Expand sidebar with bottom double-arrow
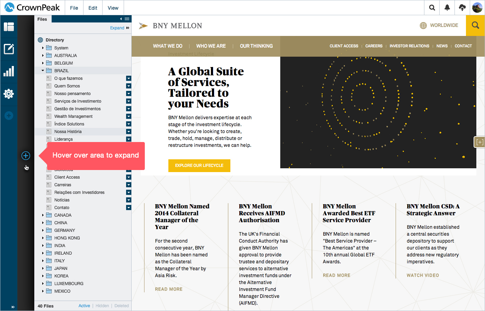Image resolution: width=485 pixels, height=311 pixels. pos(13,307)
